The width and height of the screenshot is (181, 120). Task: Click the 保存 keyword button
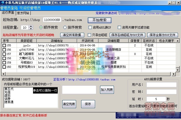(88, 104)
